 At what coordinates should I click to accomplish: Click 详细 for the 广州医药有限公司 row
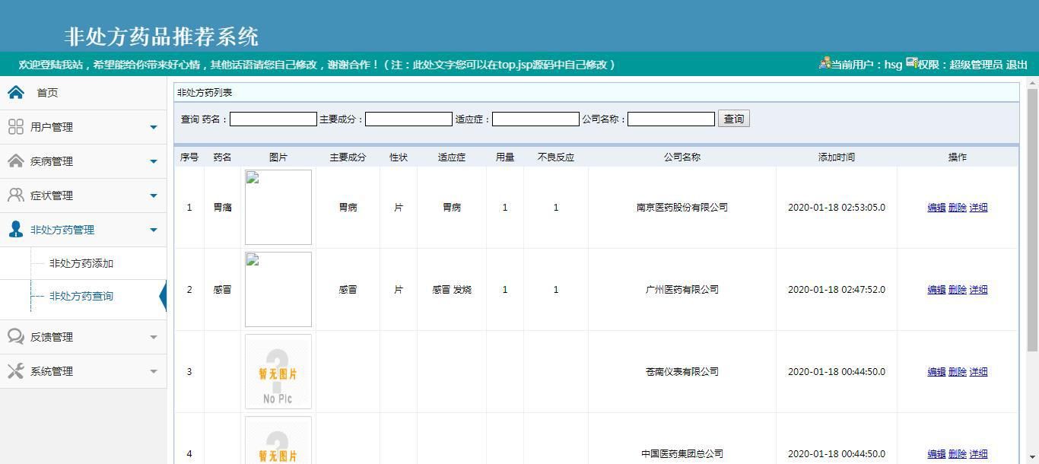click(978, 290)
